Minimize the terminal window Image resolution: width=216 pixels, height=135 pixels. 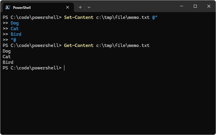coord(181,6)
